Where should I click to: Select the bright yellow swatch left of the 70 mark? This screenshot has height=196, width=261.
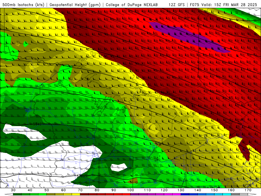[x=76, y=194]
